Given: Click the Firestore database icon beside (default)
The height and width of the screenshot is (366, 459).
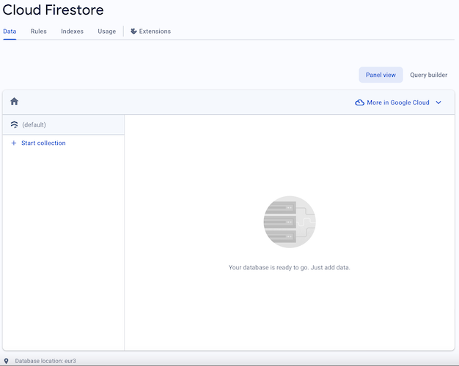Looking at the screenshot, I should (x=15, y=125).
